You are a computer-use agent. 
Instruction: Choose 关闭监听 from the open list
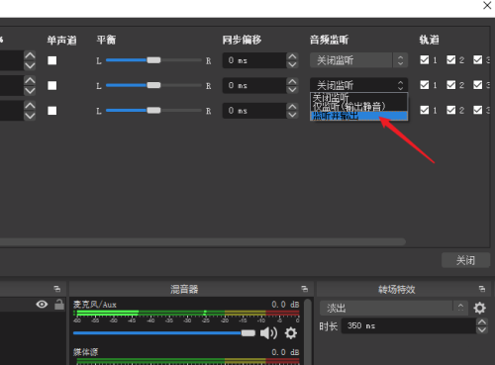tap(358, 98)
